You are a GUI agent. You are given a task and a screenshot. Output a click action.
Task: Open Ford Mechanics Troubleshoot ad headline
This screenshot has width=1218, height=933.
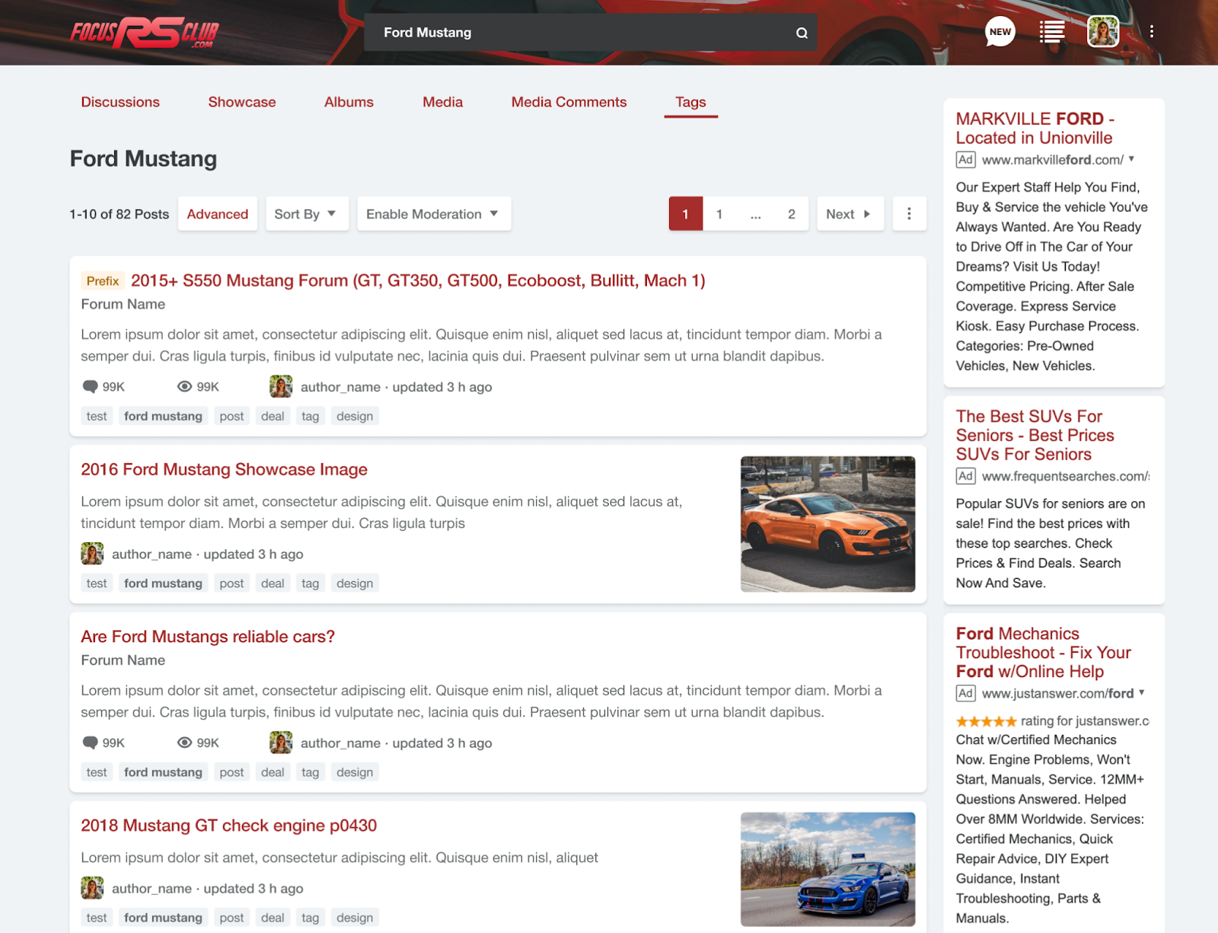(x=1043, y=653)
